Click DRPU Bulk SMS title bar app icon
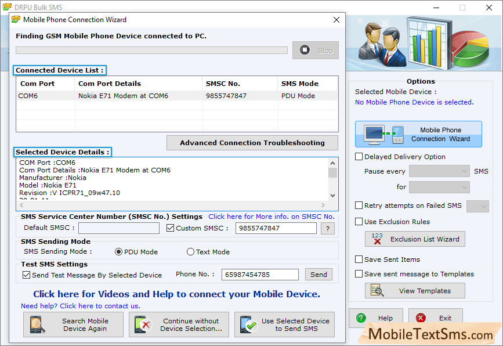Image resolution: width=503 pixels, height=346 pixels. (7, 7)
